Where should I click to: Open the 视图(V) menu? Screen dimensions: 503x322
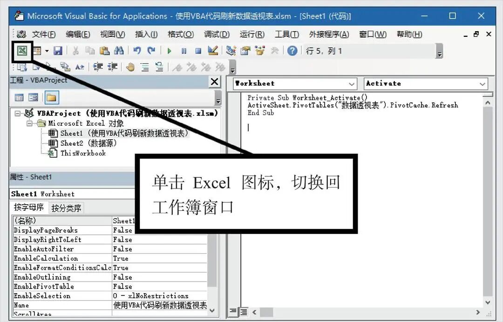113,34
